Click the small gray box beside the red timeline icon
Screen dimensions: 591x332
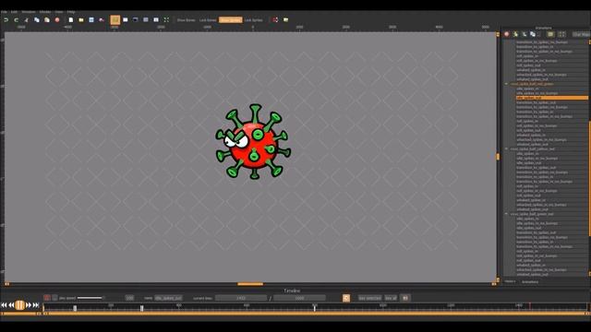54,298
